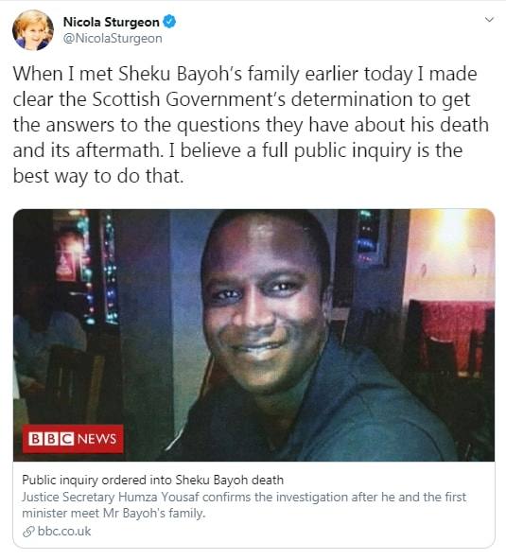506x560 pixels.
Task: Click the 'full public inquiry' phrase in tweet
Action: click(x=345, y=150)
